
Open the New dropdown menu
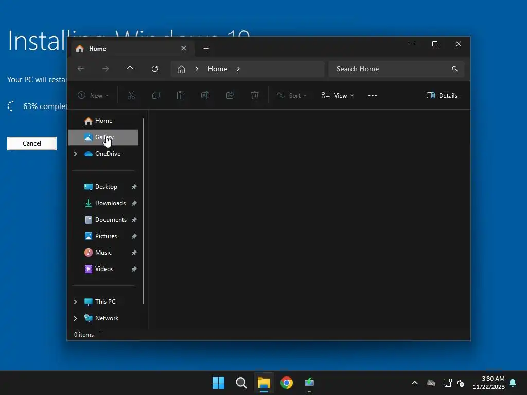[x=93, y=95]
